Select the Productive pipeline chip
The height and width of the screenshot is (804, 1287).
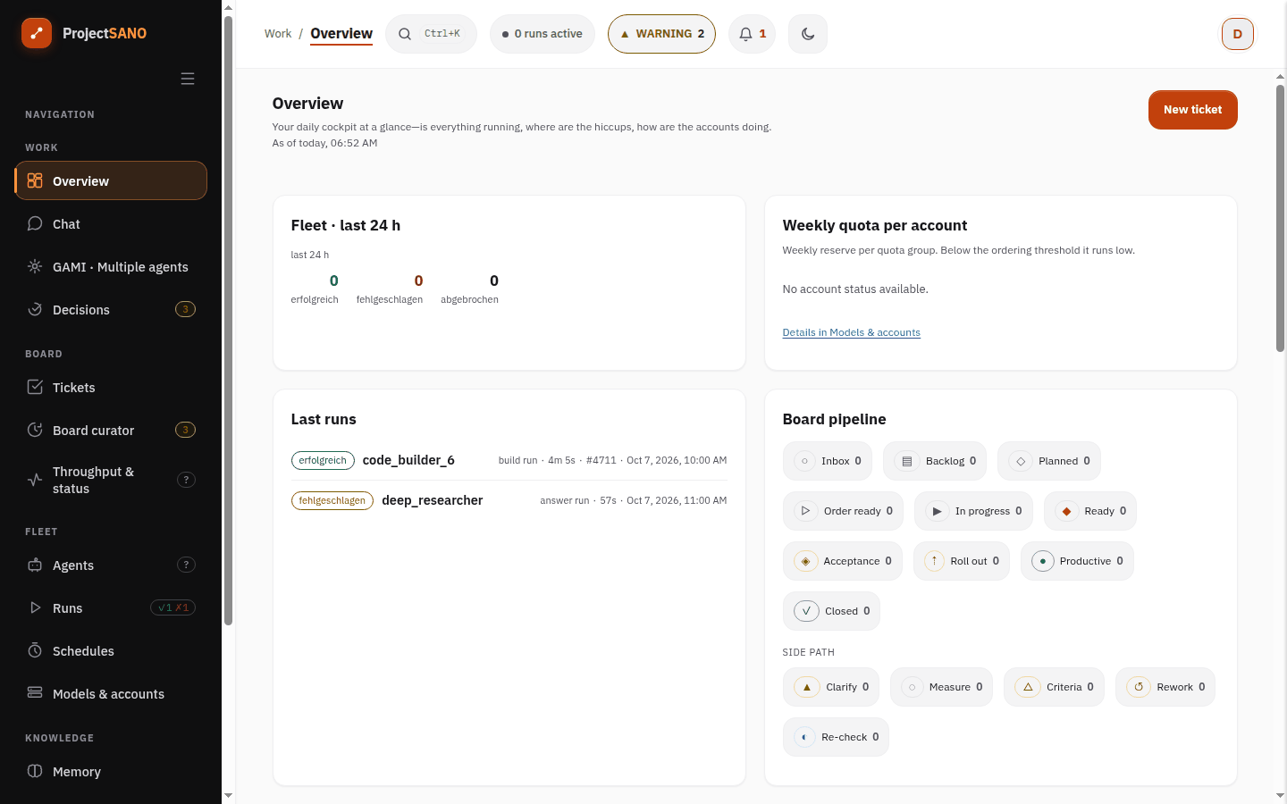pos(1077,561)
